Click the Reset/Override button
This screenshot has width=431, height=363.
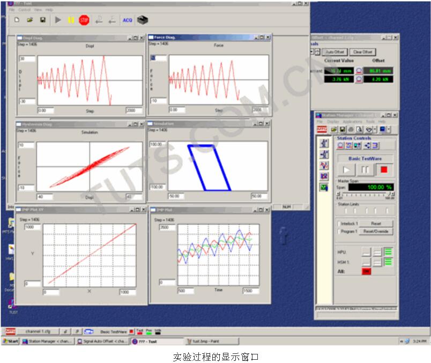point(376,232)
